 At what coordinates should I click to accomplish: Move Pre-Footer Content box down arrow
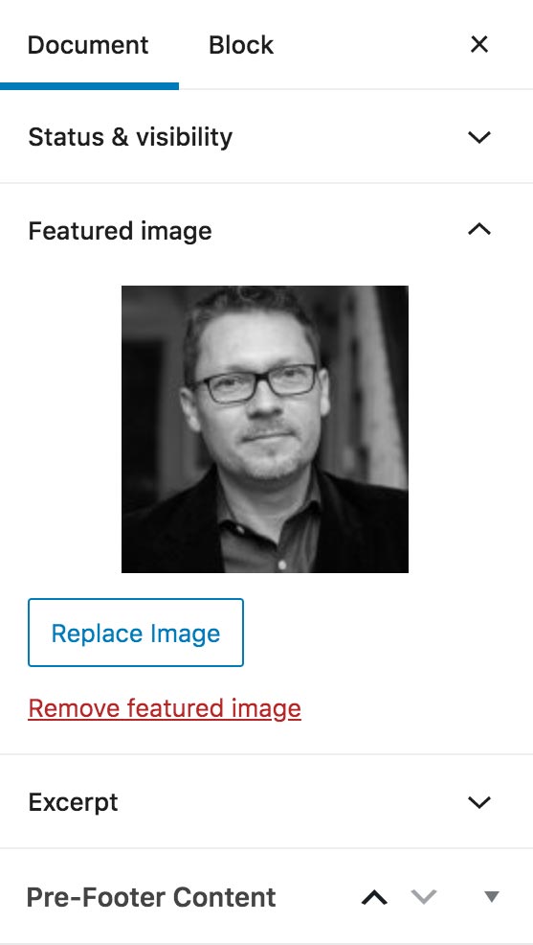(x=424, y=897)
